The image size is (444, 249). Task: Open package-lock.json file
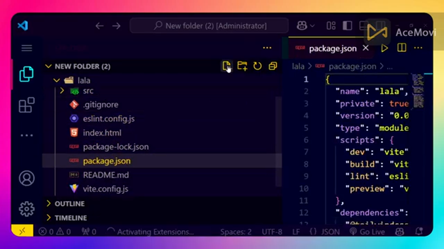(116, 147)
